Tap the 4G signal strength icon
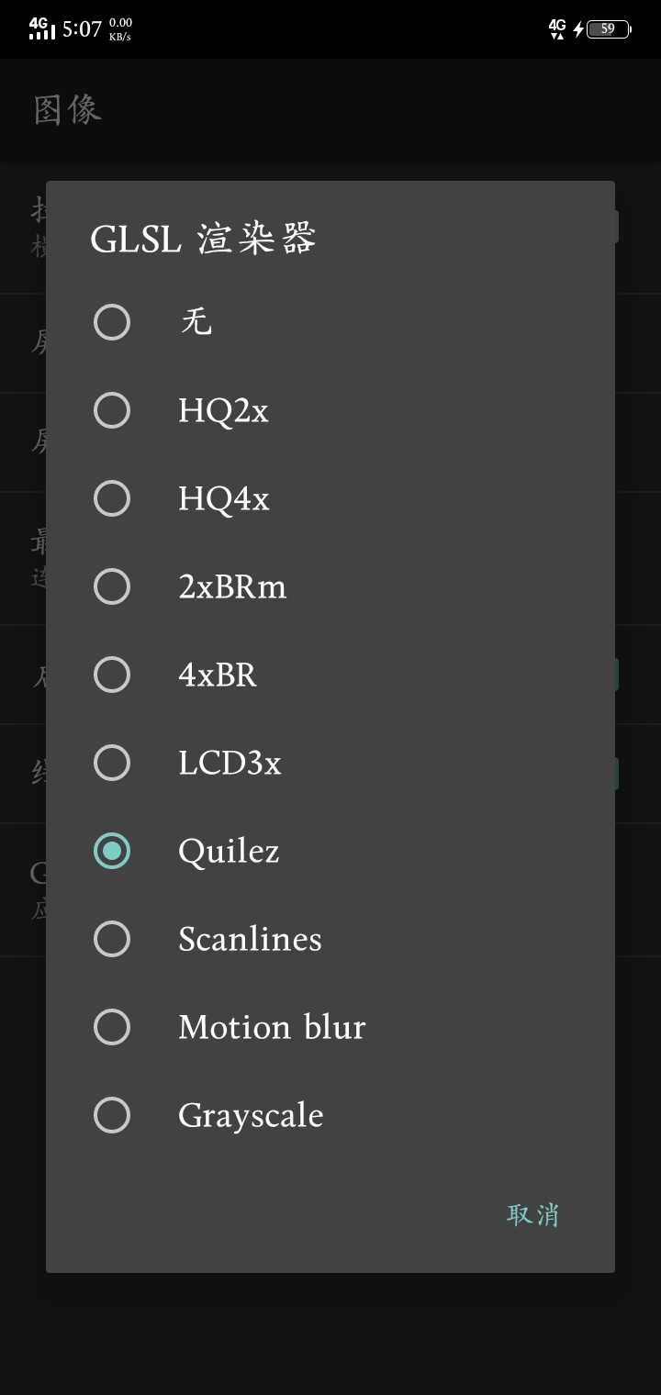The width and height of the screenshot is (661, 1395). click(41, 28)
